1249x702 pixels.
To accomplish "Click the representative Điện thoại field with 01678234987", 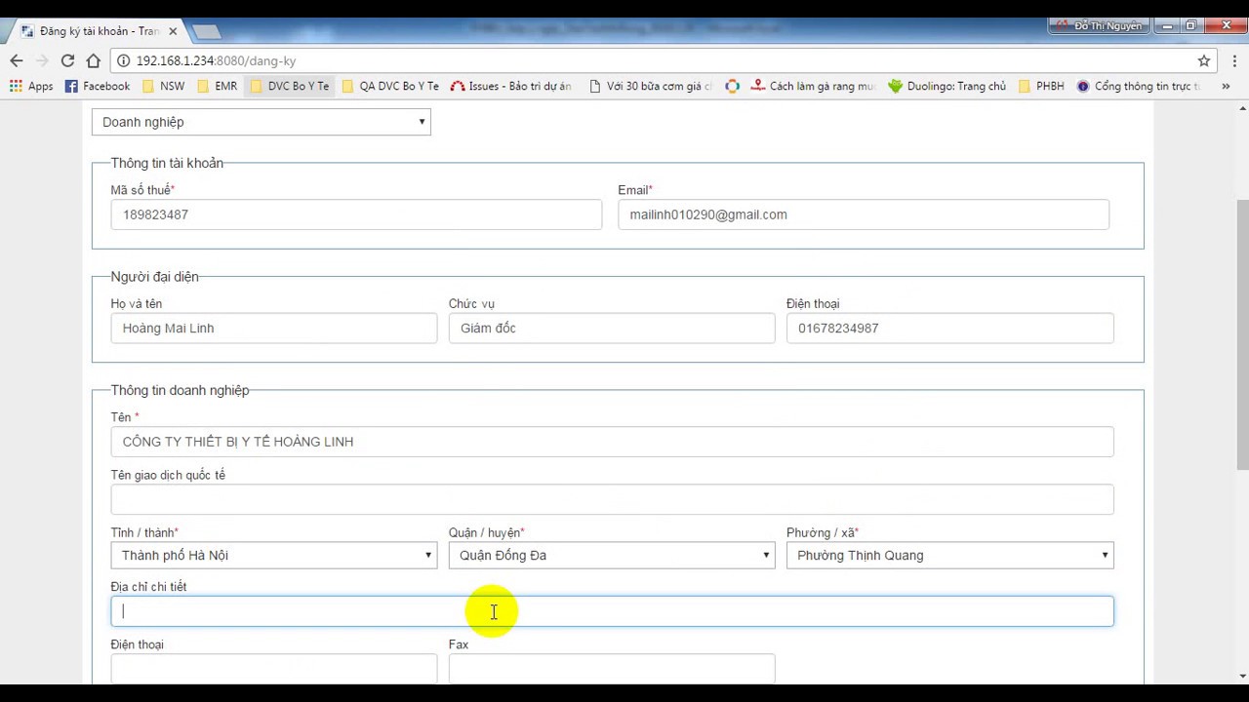I will 949,329.
